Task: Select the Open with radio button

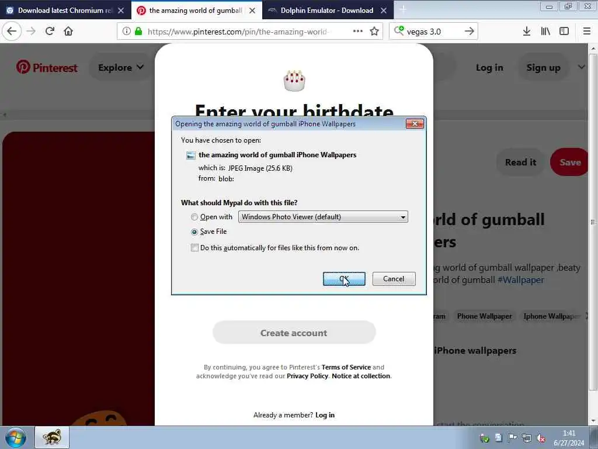Action: point(194,217)
